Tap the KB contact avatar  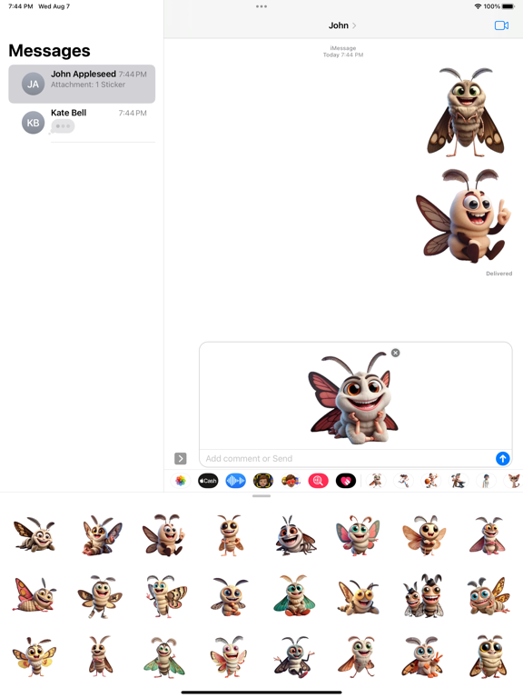(x=33, y=123)
